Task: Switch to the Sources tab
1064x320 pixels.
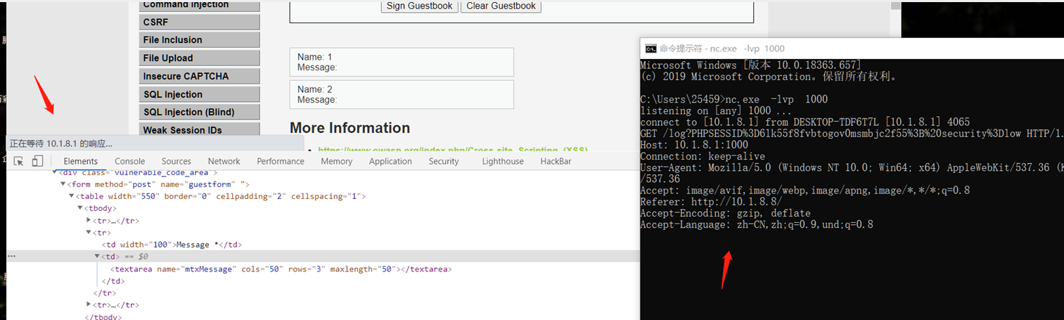Action: coord(176,161)
